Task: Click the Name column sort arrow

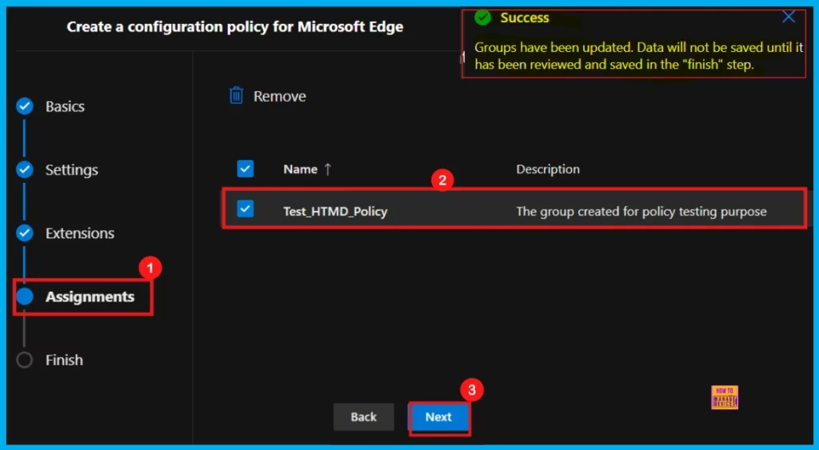Action: [x=327, y=169]
